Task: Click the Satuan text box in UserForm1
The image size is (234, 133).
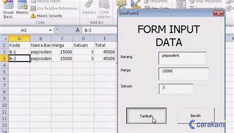Action: 176,89
